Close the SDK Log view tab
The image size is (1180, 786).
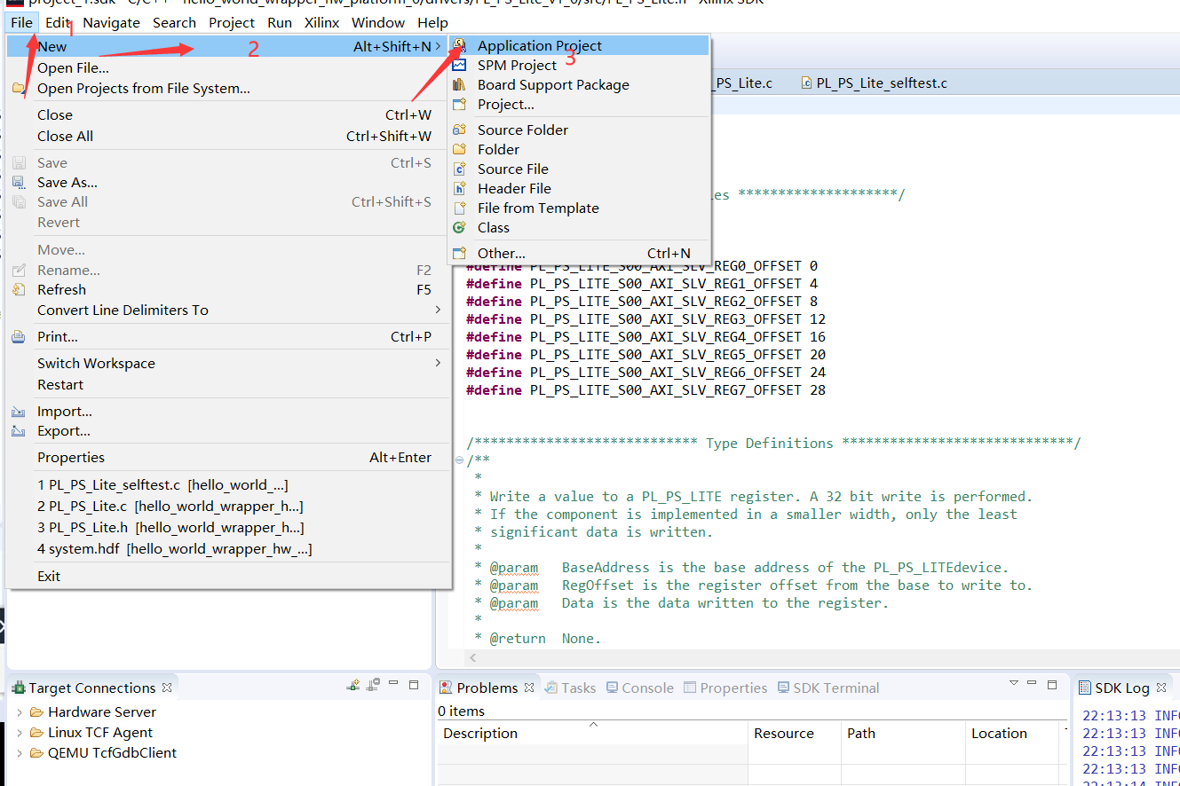click(x=1160, y=688)
